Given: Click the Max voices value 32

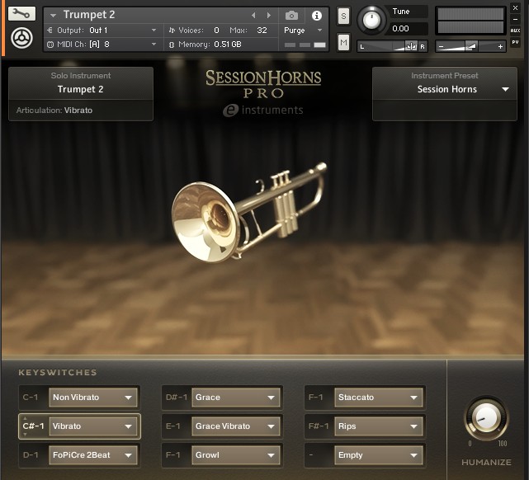Looking at the screenshot, I should pyautogui.click(x=262, y=31).
